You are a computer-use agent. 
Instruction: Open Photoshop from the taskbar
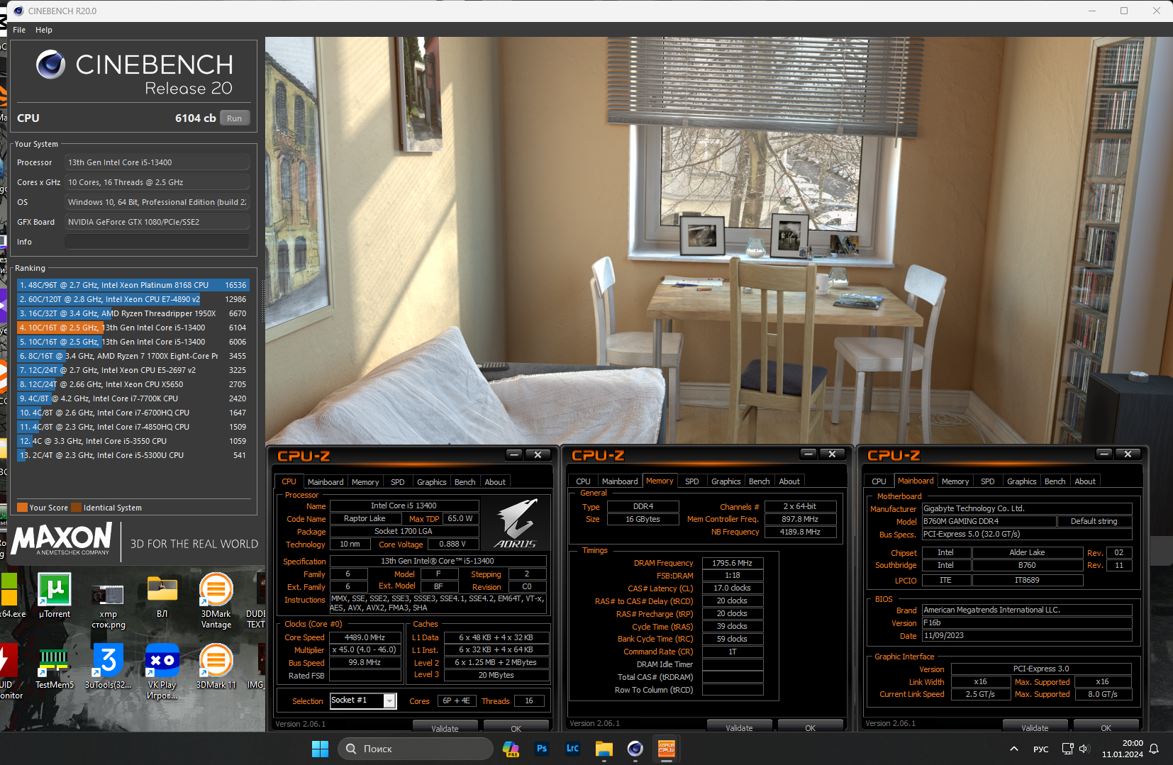542,749
